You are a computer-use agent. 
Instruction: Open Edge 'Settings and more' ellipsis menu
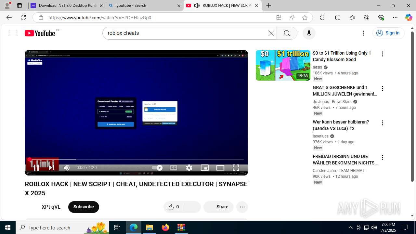pyautogui.click(x=395, y=18)
